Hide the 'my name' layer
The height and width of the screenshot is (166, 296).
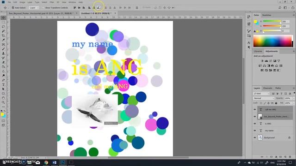click(255, 130)
